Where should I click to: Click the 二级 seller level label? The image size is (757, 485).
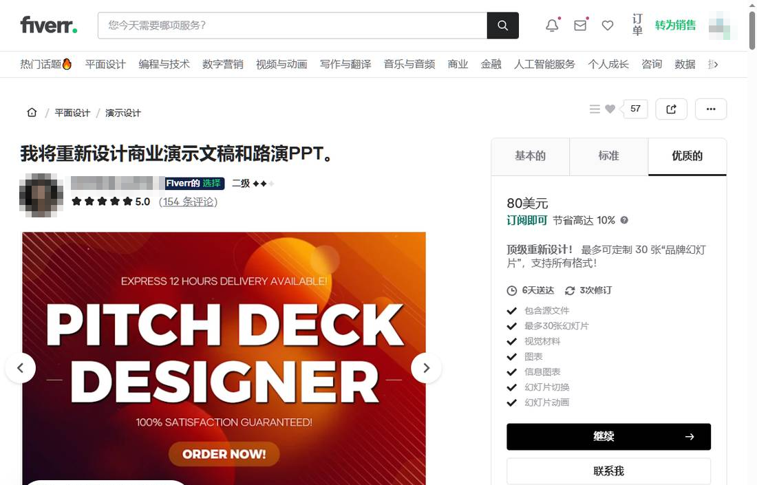(x=241, y=184)
